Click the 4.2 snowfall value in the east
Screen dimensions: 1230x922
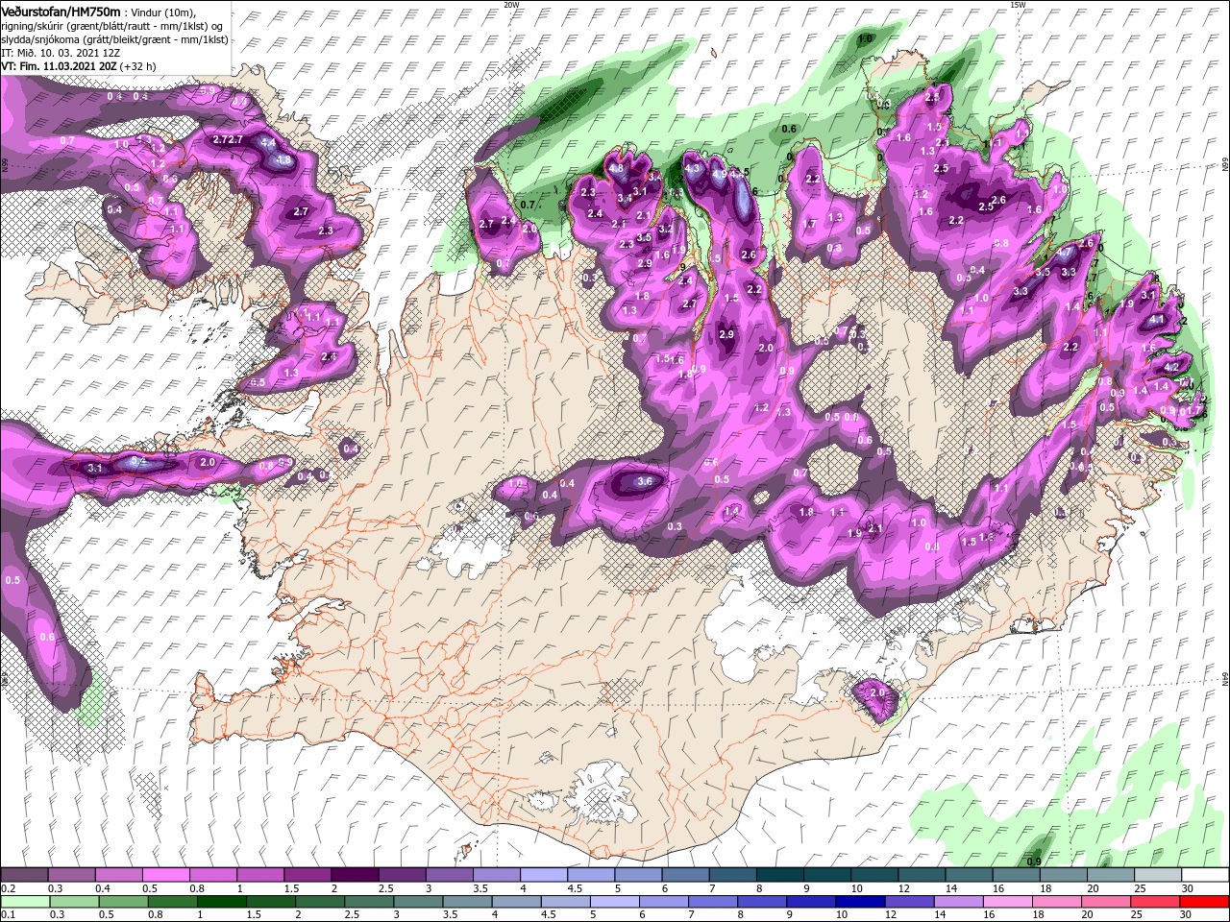1171,367
